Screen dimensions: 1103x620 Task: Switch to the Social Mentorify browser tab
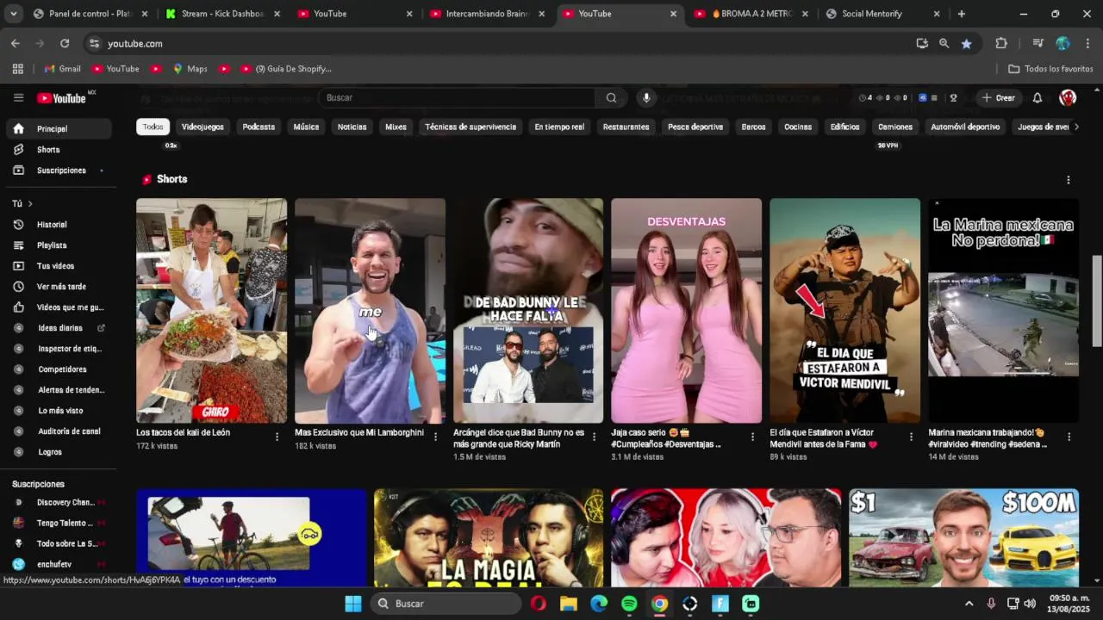882,14
